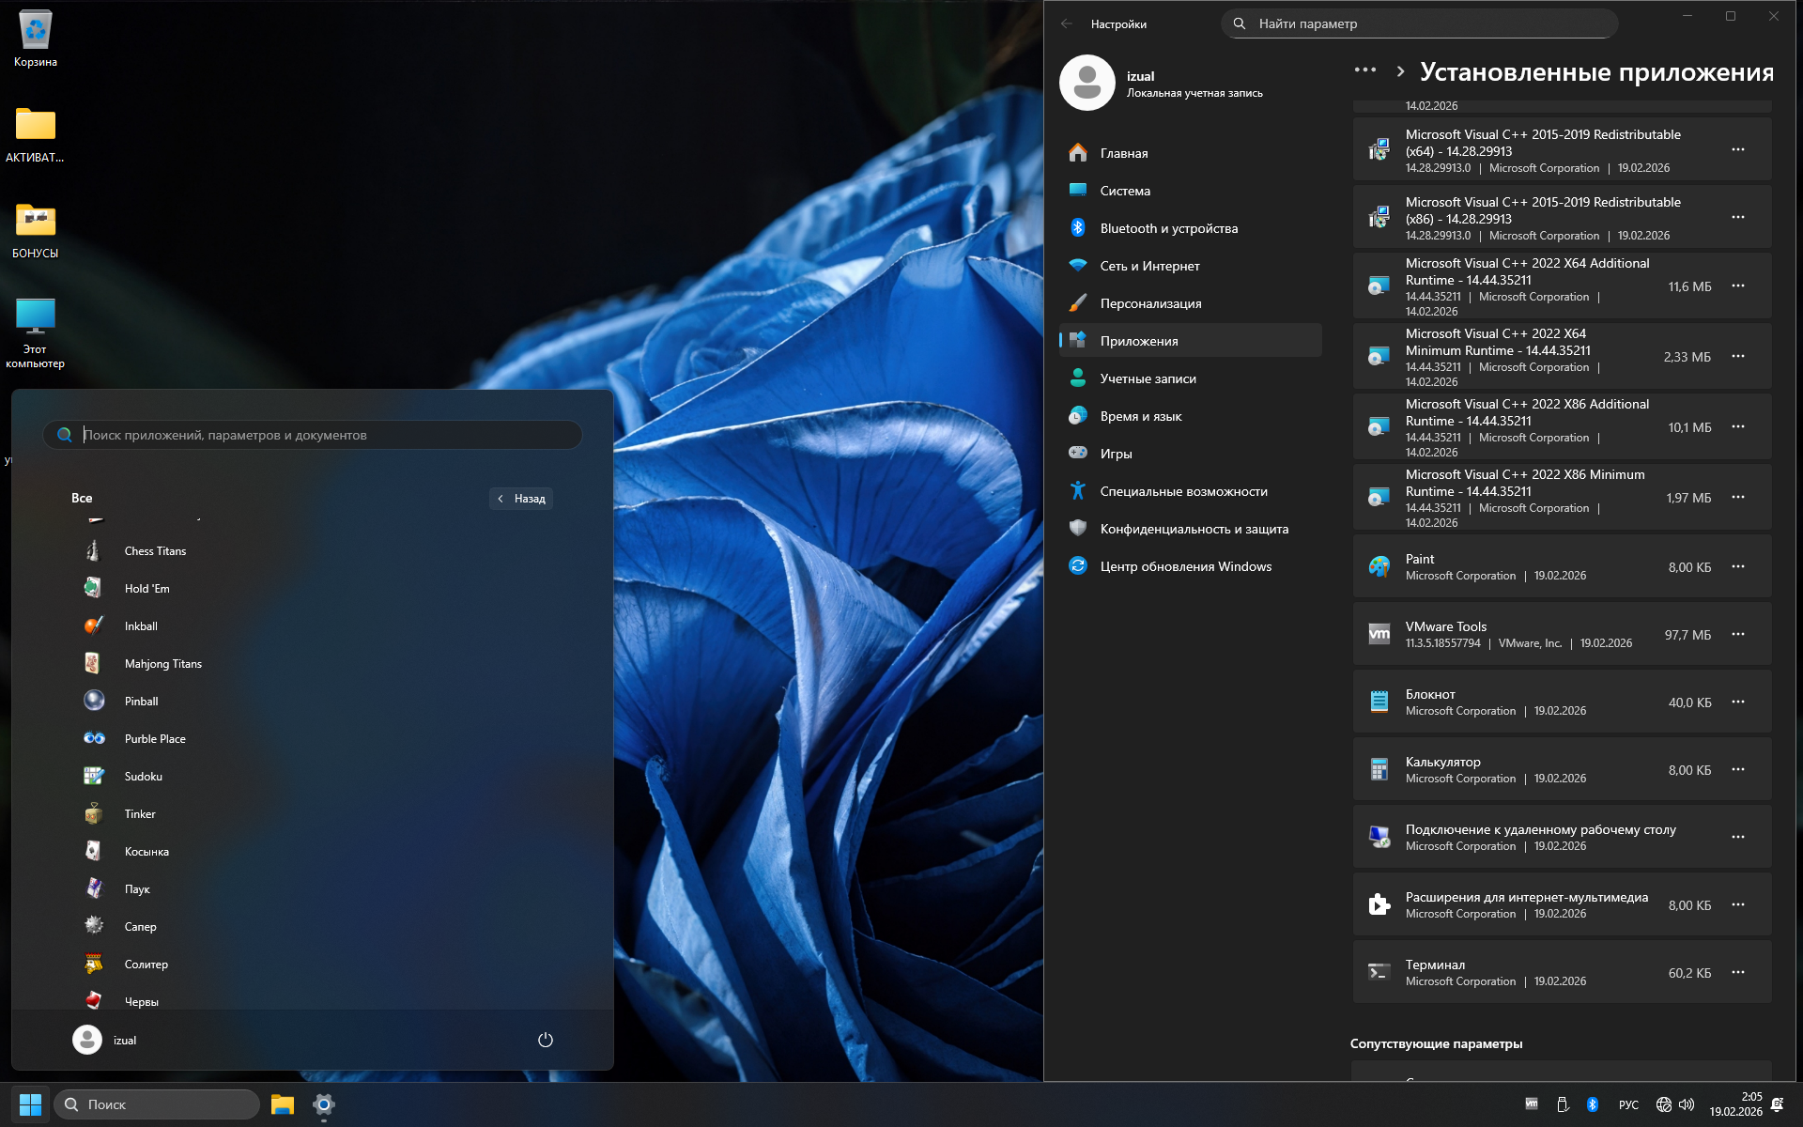
Task: Select Персонализация in Settings sidebar
Action: [1150, 303]
